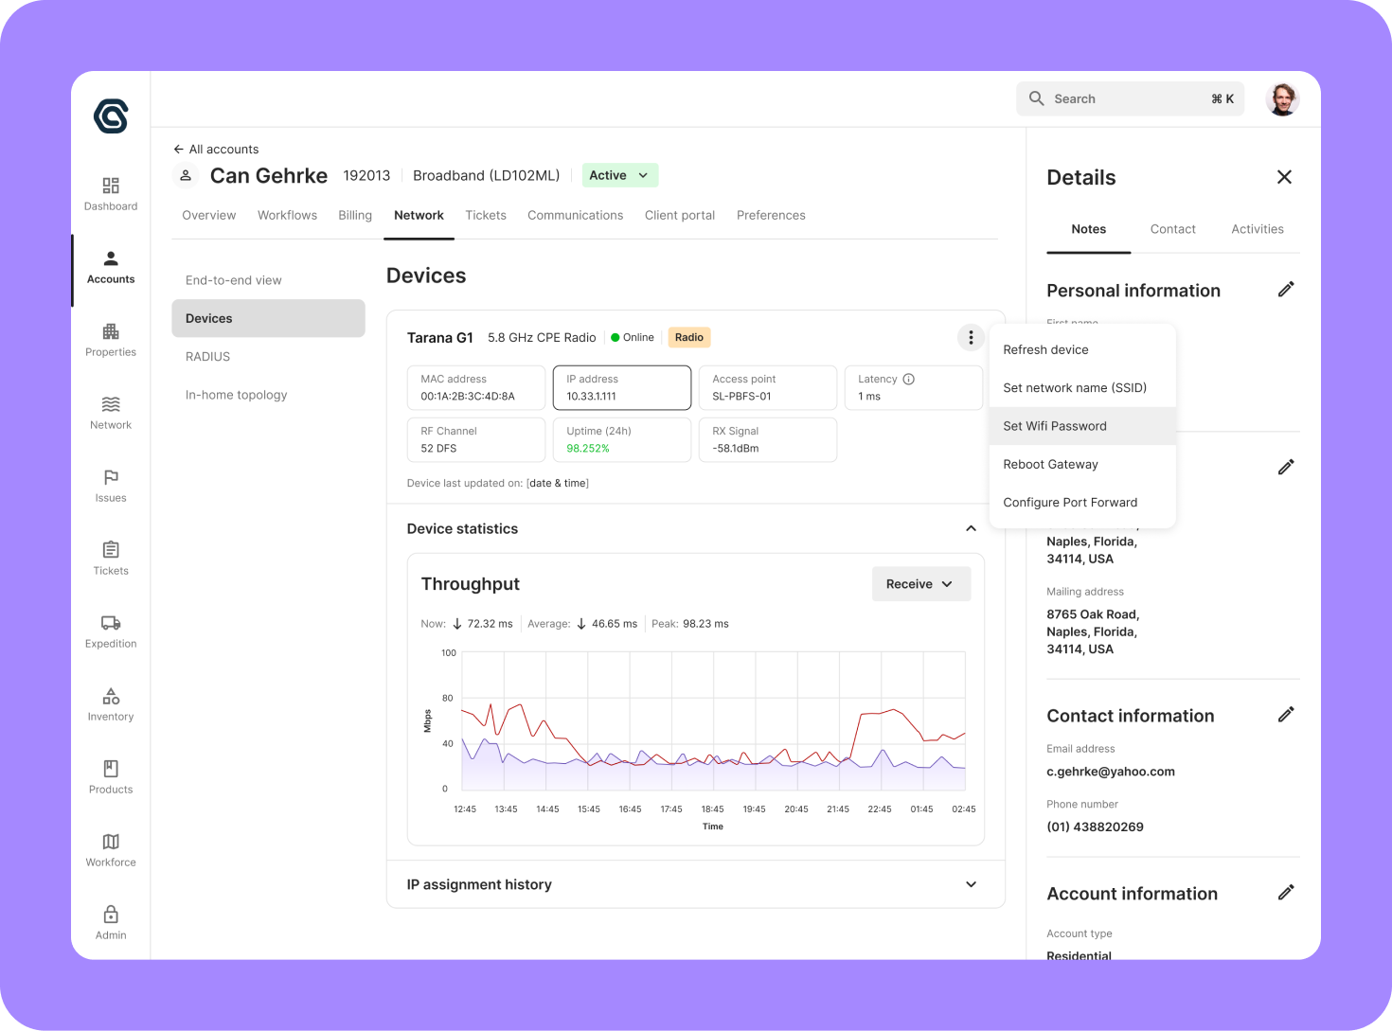Click the person icon beside Can Gehrke

click(x=186, y=175)
